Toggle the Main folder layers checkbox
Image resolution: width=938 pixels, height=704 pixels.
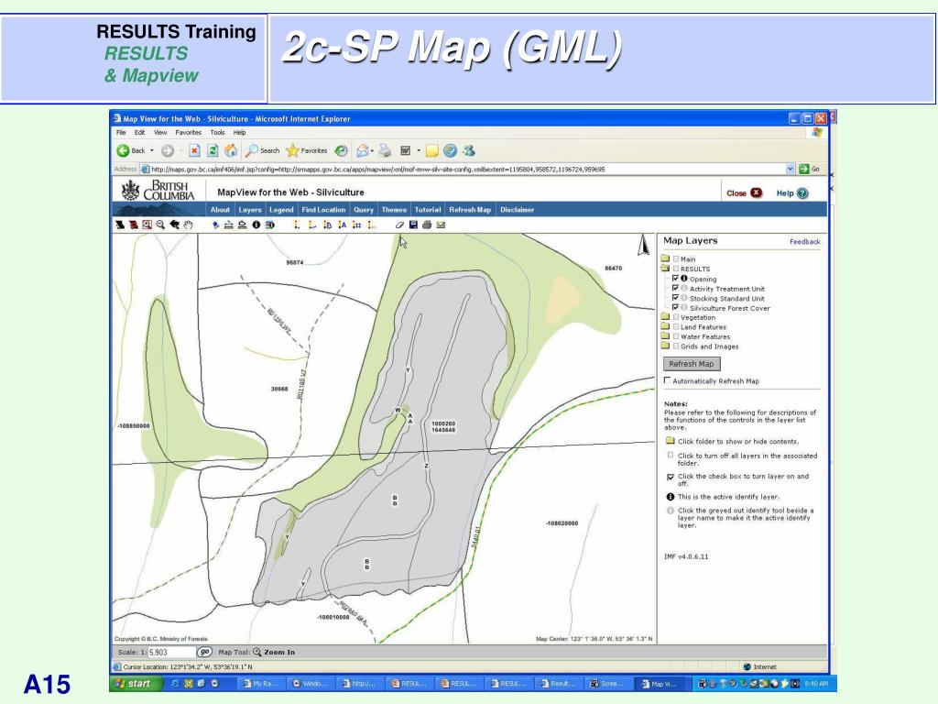pos(676,259)
